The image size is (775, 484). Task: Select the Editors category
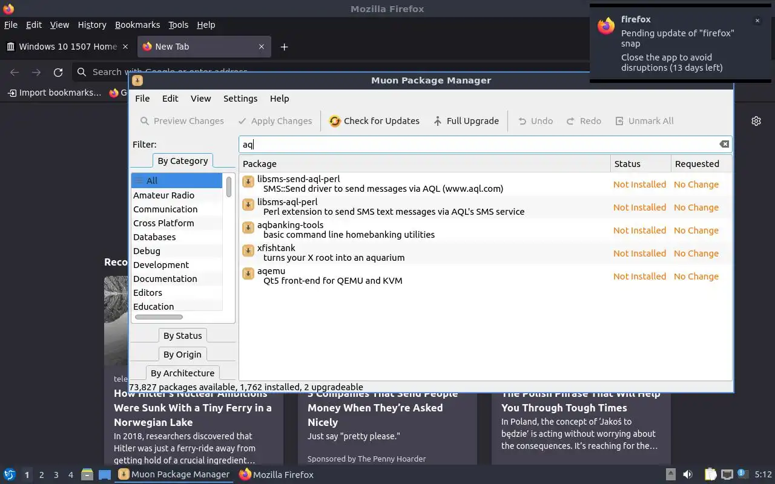pyautogui.click(x=177, y=292)
